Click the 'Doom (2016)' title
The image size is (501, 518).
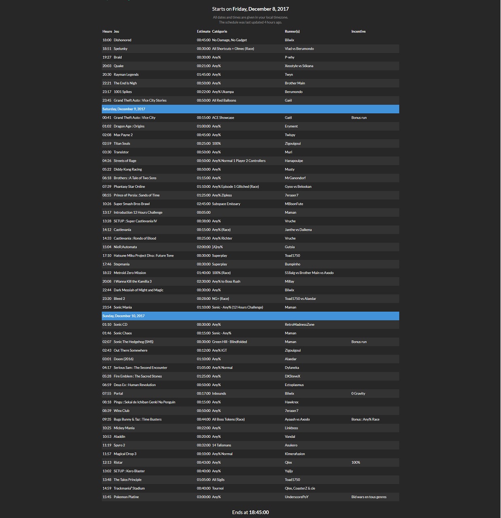pos(124,359)
